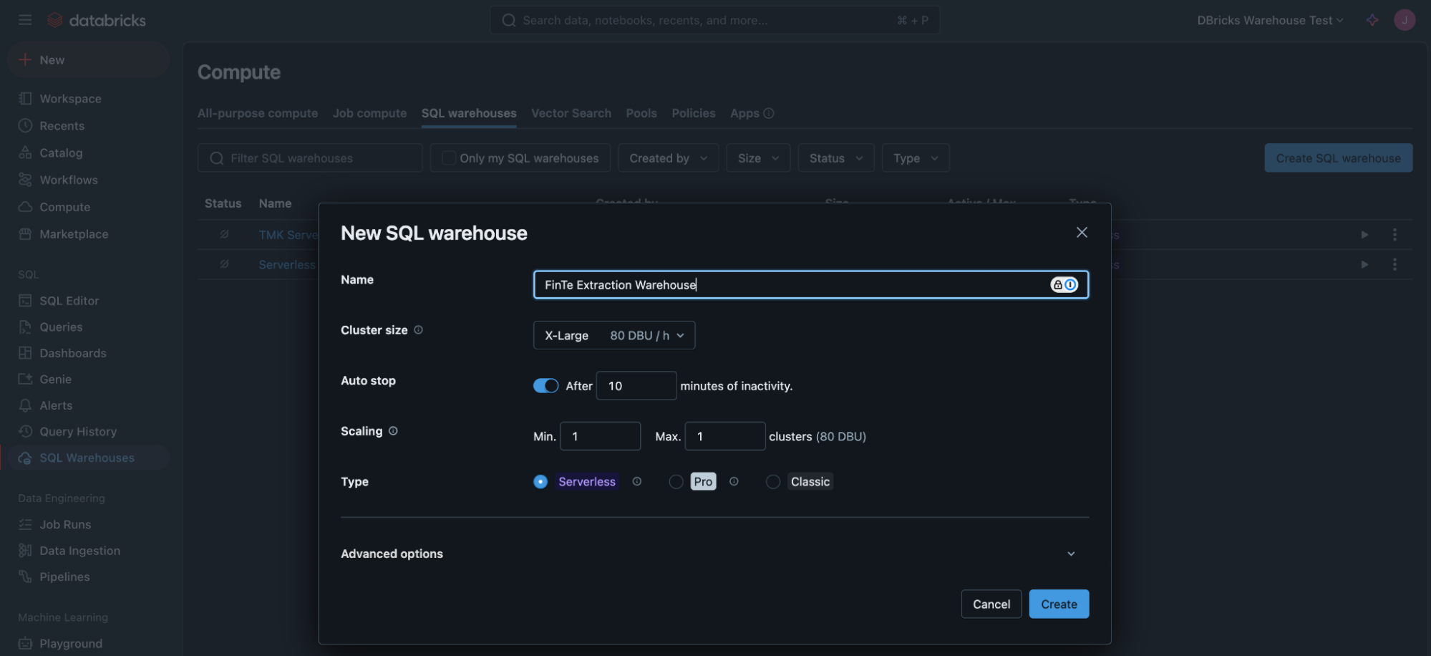Click the Create button
The image size is (1431, 656).
pos(1059,604)
